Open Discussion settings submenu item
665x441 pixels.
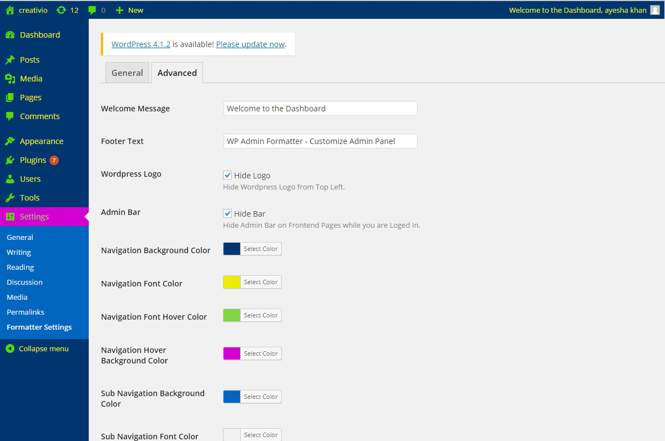[24, 282]
